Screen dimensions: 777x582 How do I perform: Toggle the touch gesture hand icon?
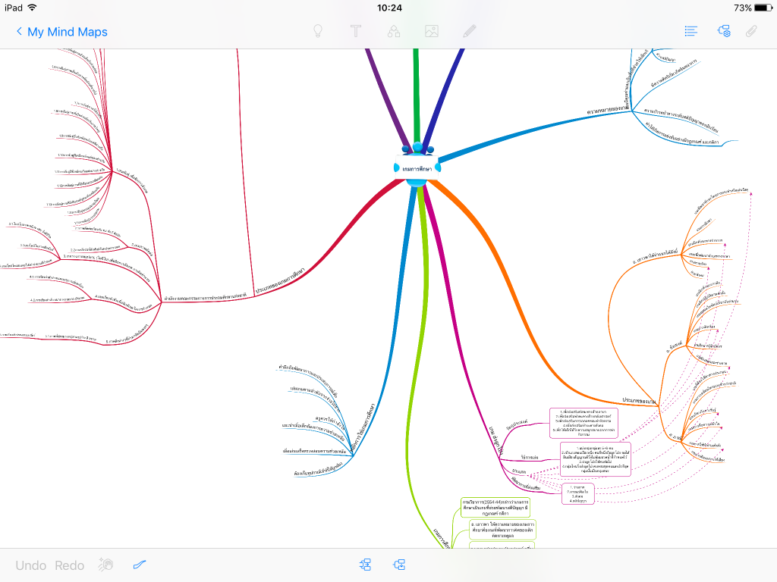(x=106, y=565)
